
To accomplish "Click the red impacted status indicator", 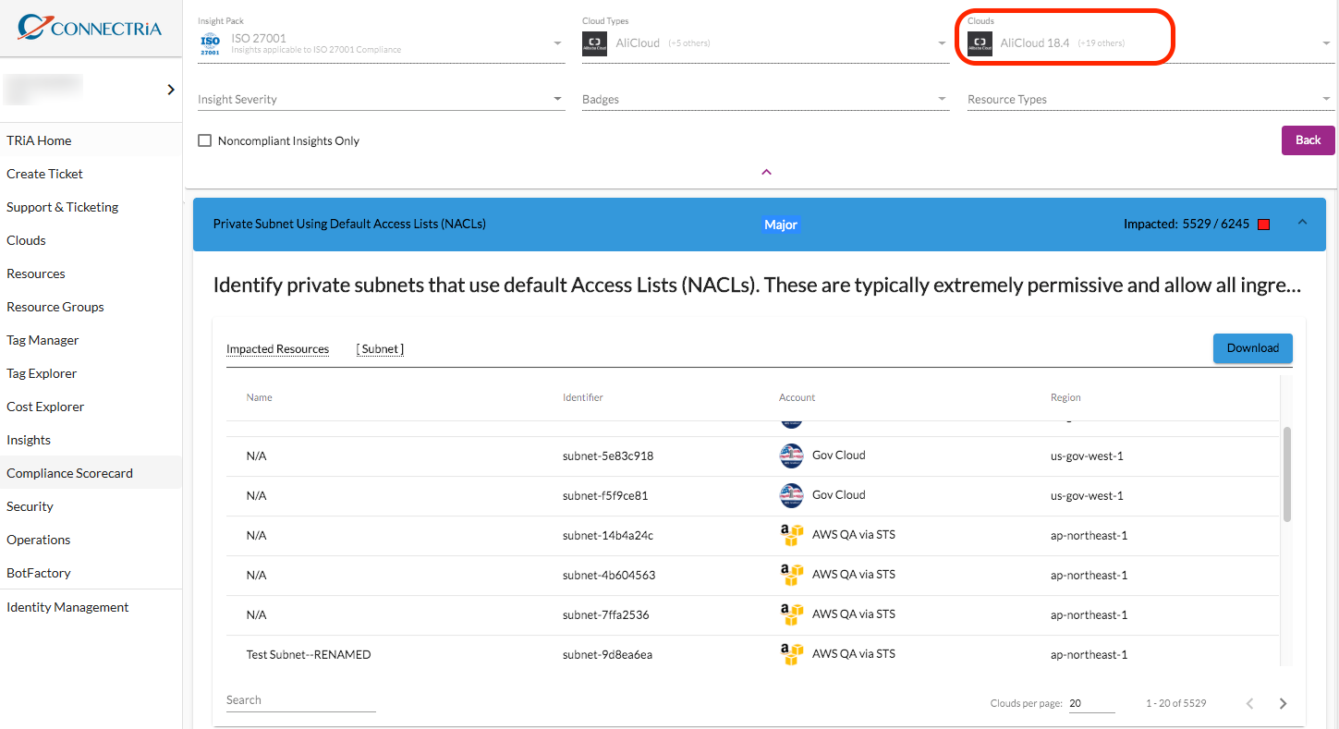I will point(1264,225).
